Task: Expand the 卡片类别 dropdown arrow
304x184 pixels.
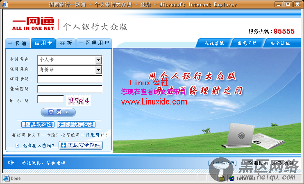Action: coord(98,60)
